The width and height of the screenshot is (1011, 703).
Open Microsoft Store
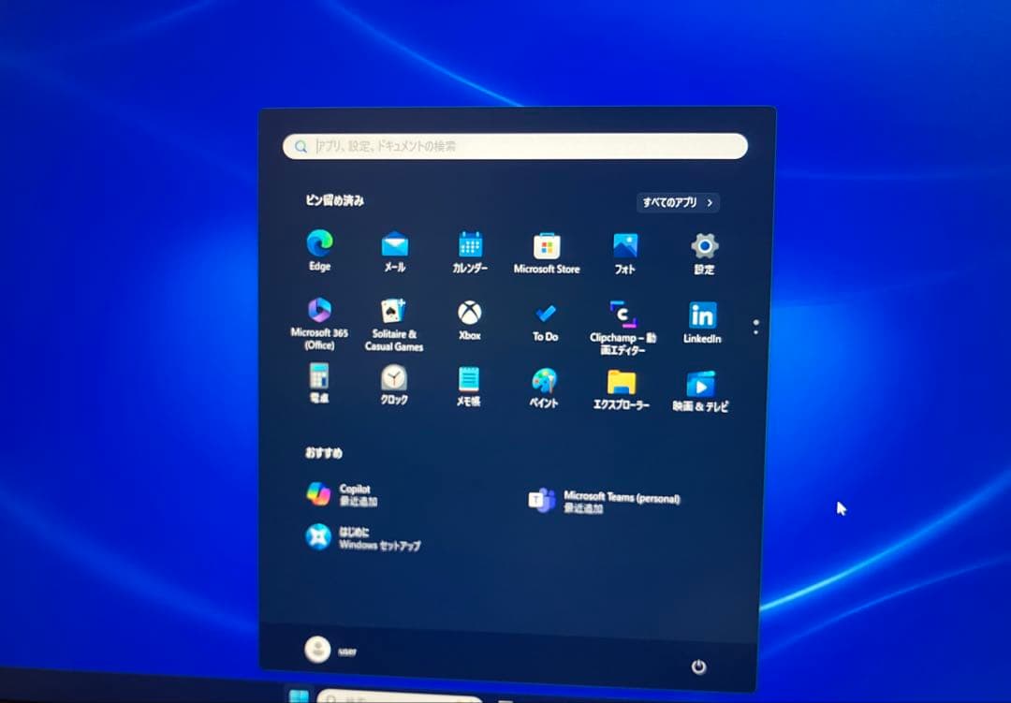coord(546,245)
